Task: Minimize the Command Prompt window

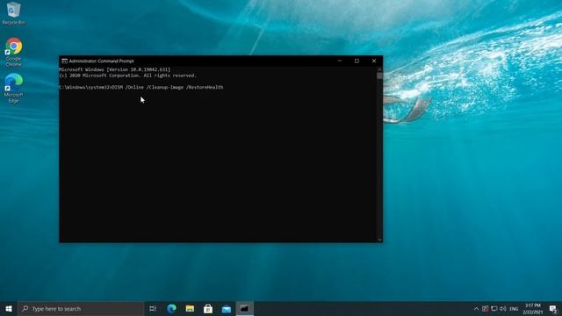Action: (340, 61)
